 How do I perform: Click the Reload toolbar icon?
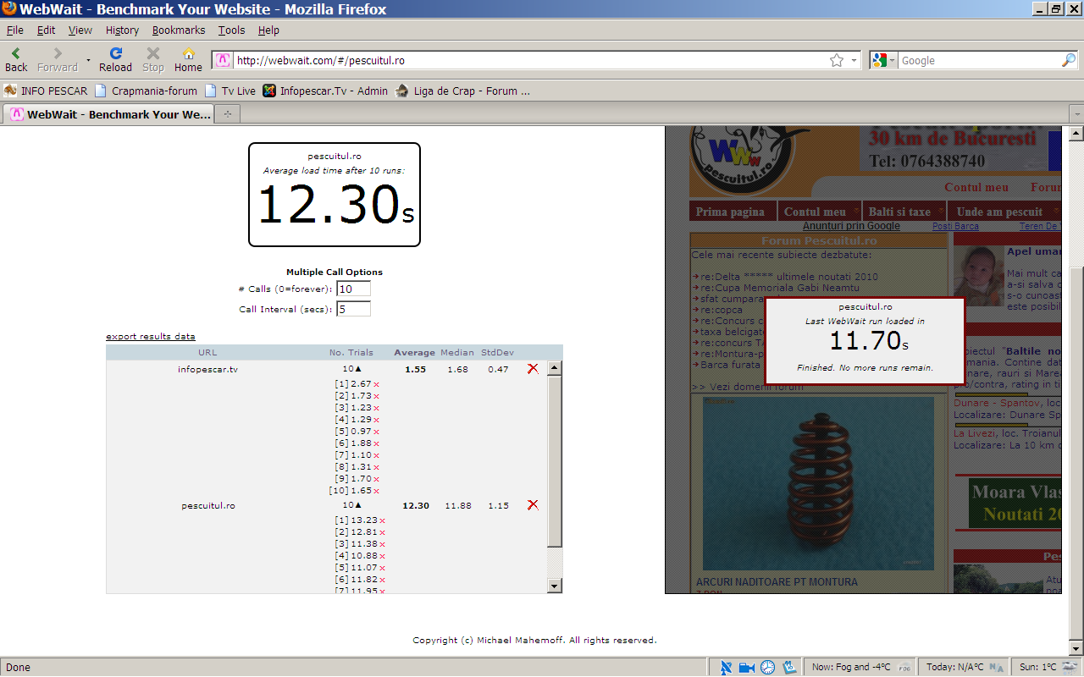[x=115, y=53]
